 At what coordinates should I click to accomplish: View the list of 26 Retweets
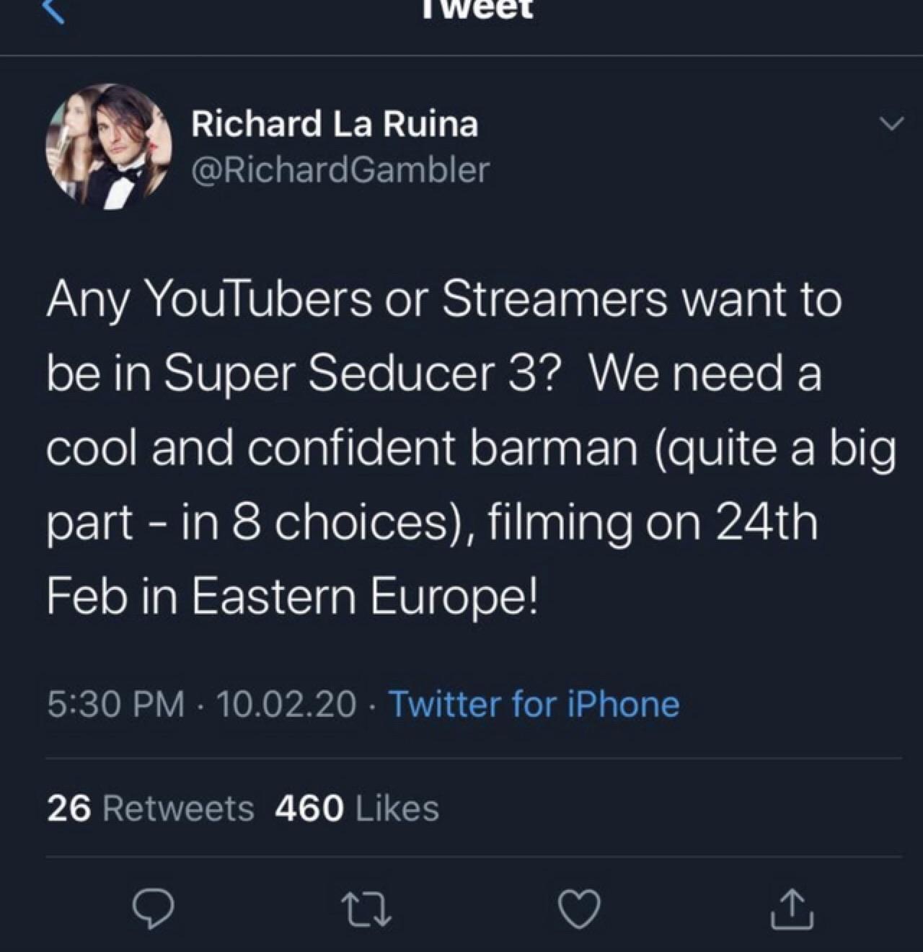151,808
